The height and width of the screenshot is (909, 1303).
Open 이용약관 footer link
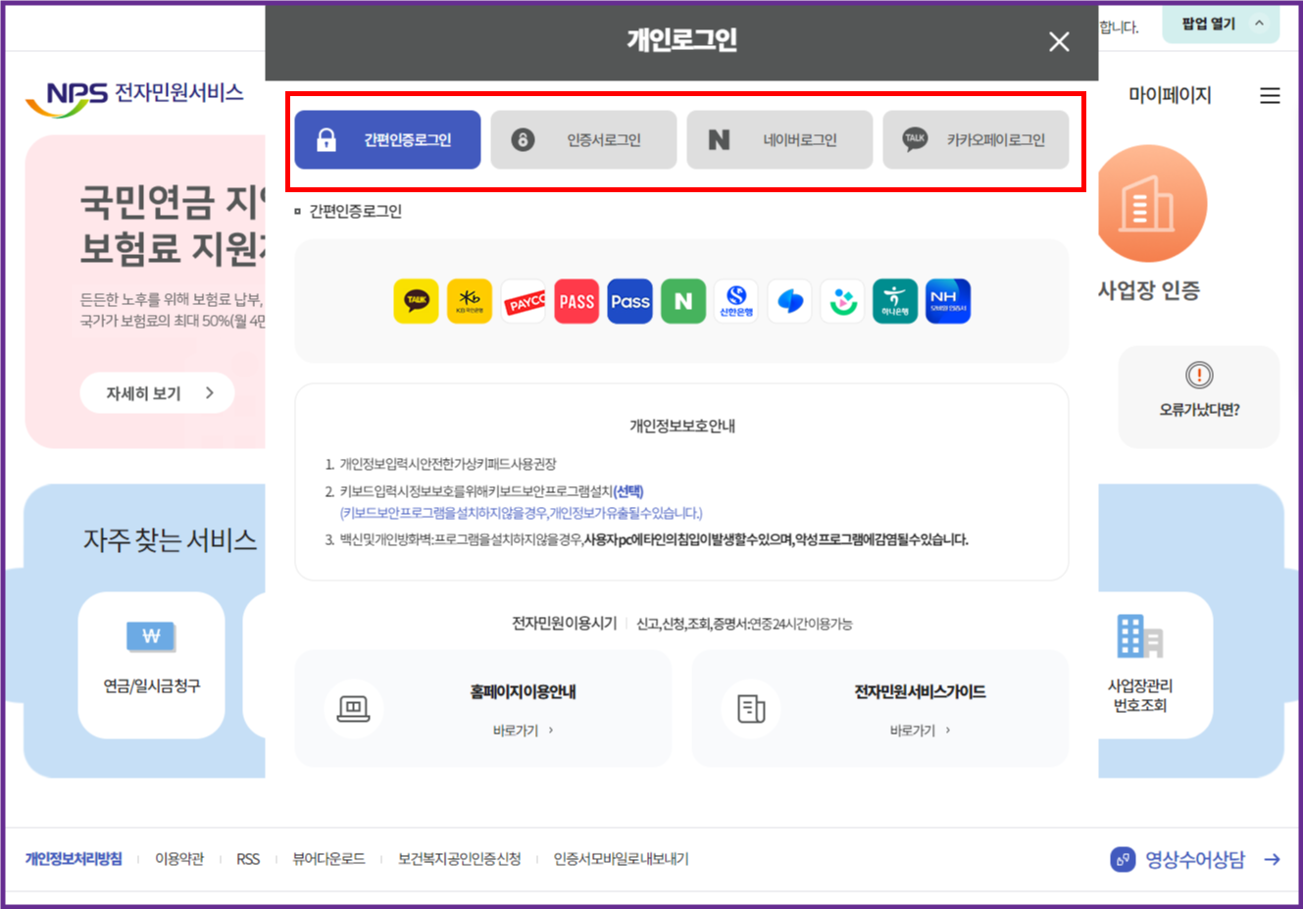179,859
